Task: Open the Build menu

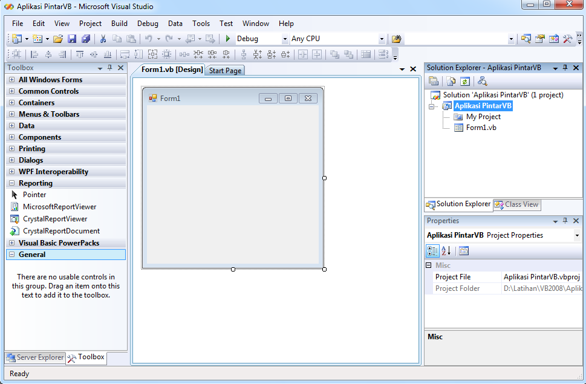Action: click(119, 24)
